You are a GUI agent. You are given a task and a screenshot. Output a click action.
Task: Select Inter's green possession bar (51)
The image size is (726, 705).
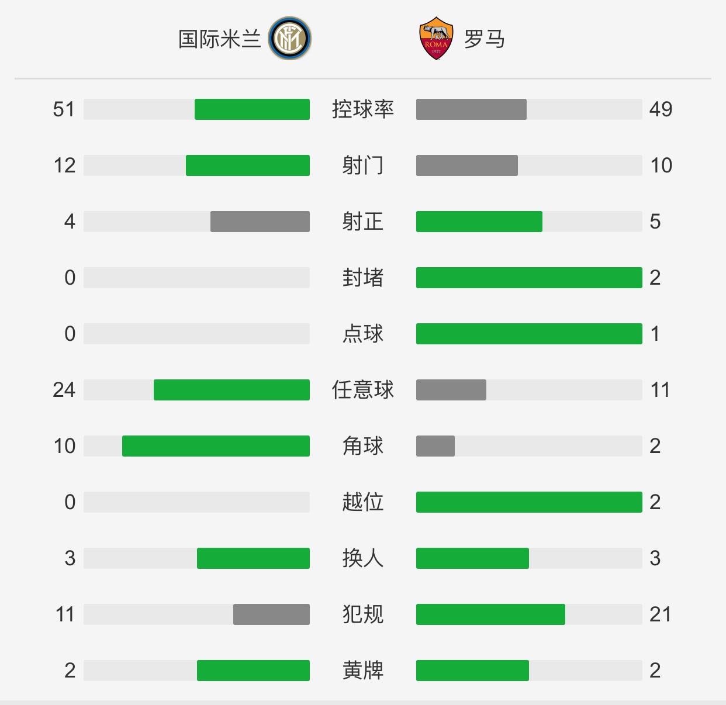252,109
